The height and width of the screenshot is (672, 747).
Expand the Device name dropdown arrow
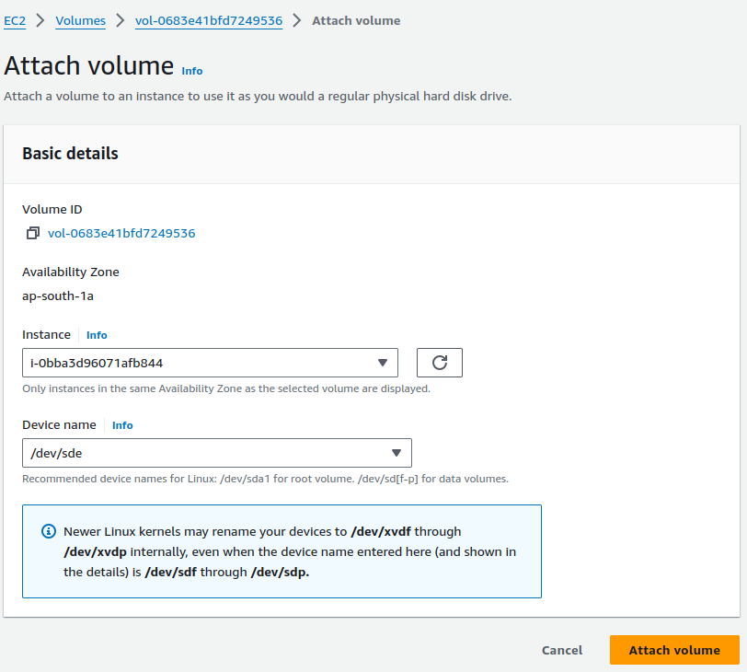396,453
